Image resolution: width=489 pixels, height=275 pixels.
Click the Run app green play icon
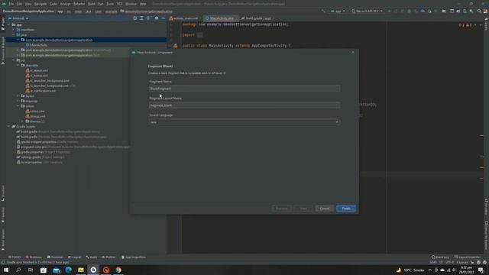point(389,11)
